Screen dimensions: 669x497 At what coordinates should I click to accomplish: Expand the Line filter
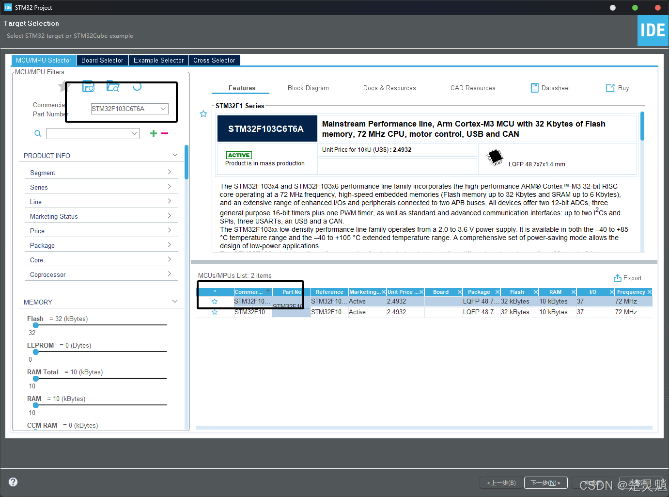point(169,201)
